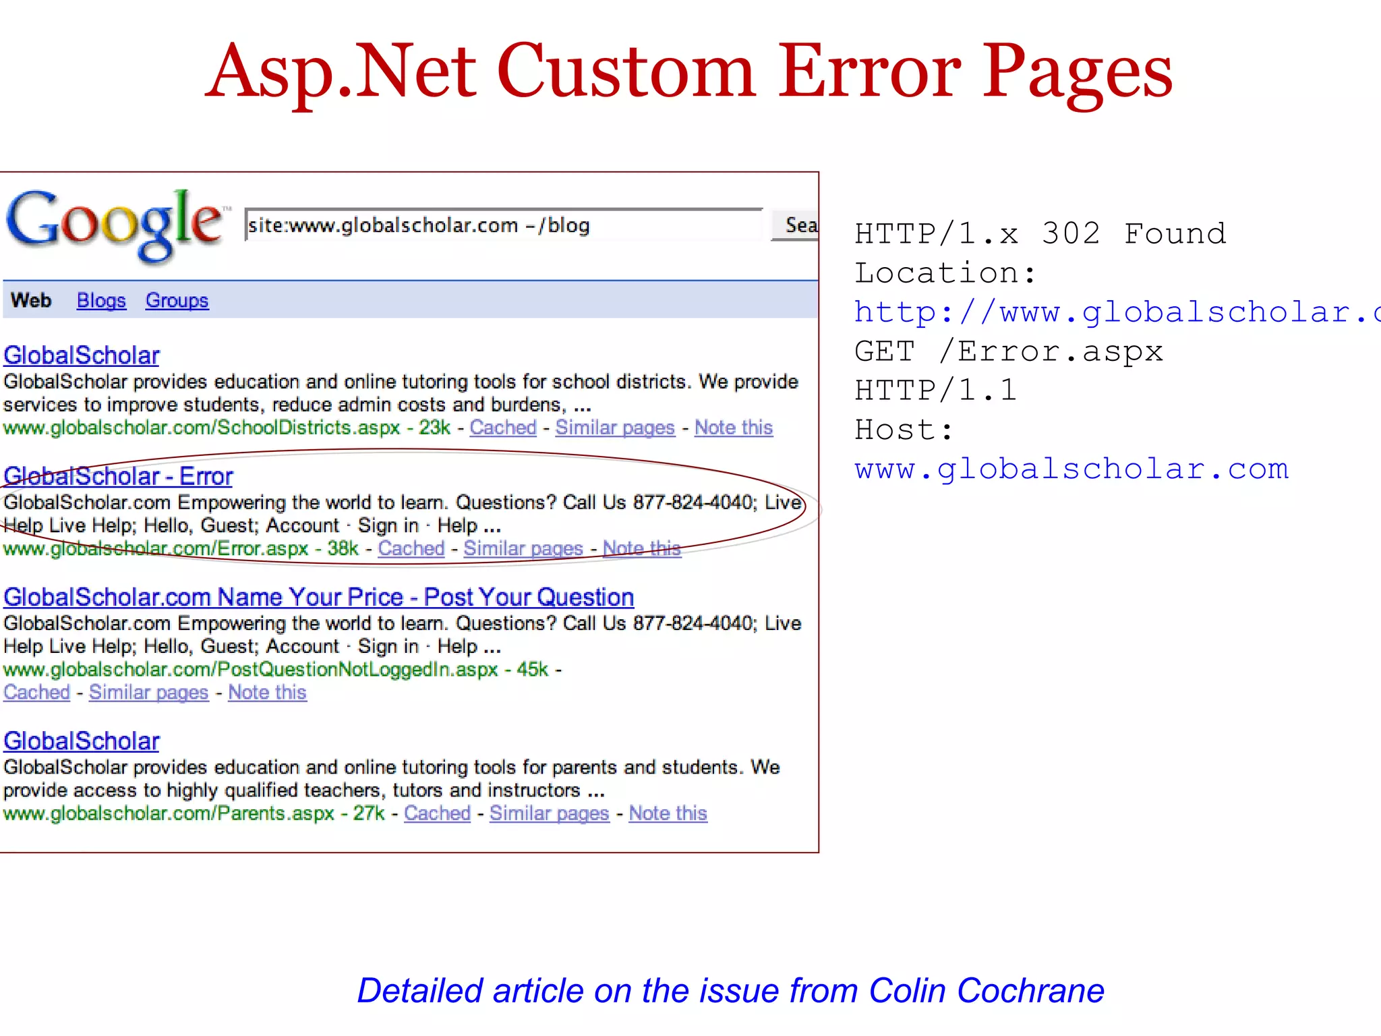
Task: Open Detailed article from Colin Cochrane link
Action: pos(731,991)
